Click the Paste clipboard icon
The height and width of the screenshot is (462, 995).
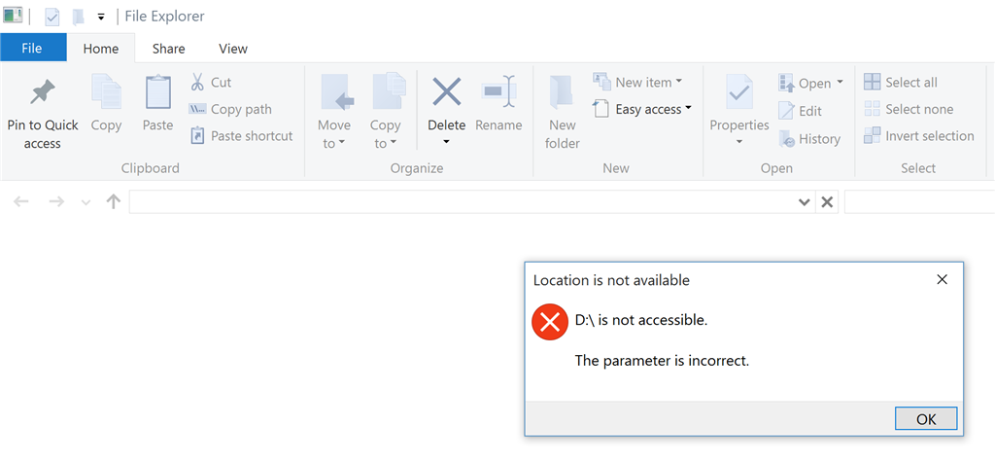158,91
